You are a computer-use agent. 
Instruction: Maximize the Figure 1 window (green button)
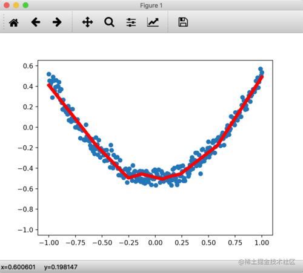coord(25,5)
